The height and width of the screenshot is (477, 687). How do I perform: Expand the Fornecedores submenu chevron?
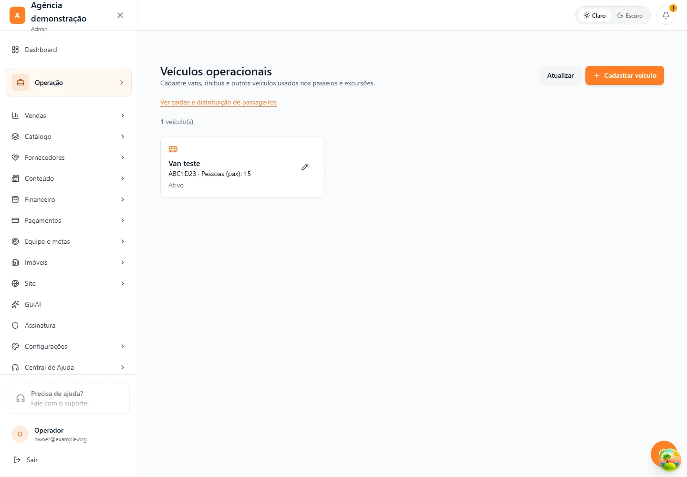(x=123, y=157)
